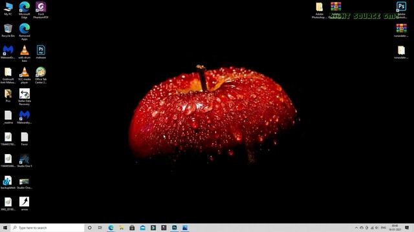Viewport: 414px width, 232px height.
Task: Open the My PC desktop icon
Action: click(x=8, y=8)
